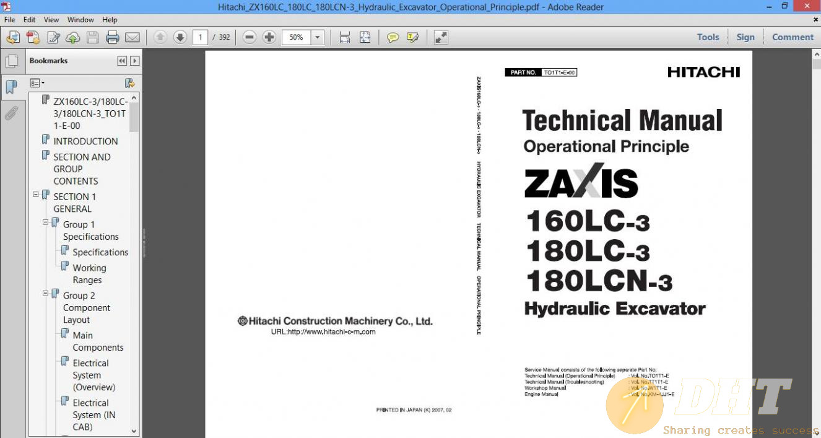This screenshot has width=821, height=438.
Task: Click the Fit width scrolling icon
Action: pos(345,37)
